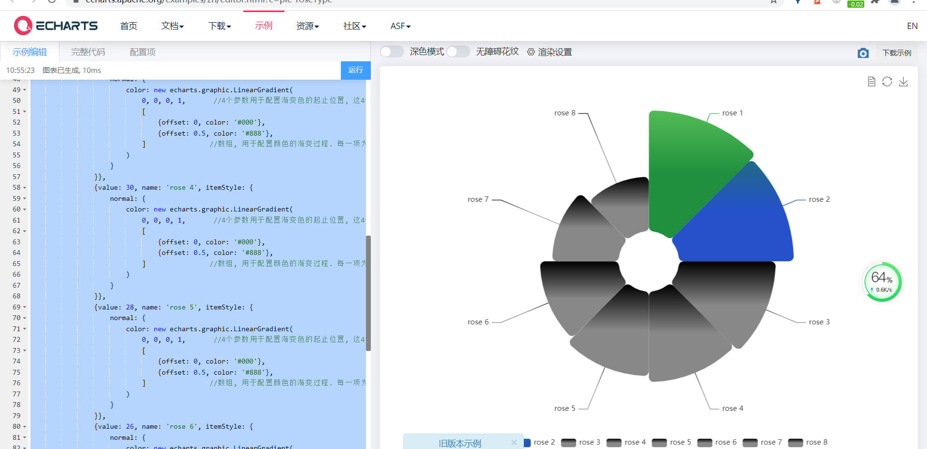Click the refresh chart icon

point(887,82)
